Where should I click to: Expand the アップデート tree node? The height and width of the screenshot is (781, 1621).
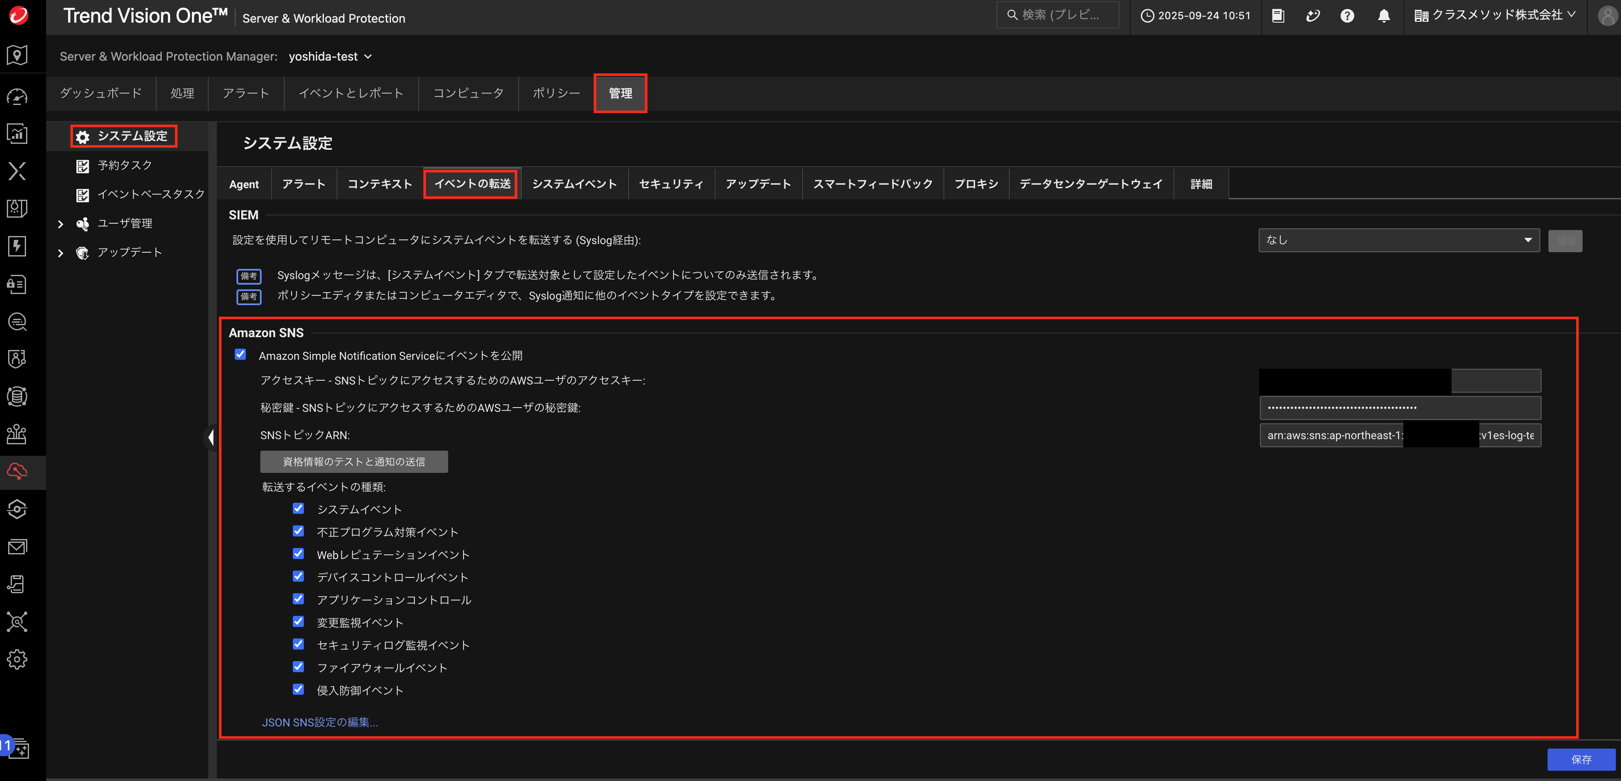(x=61, y=253)
